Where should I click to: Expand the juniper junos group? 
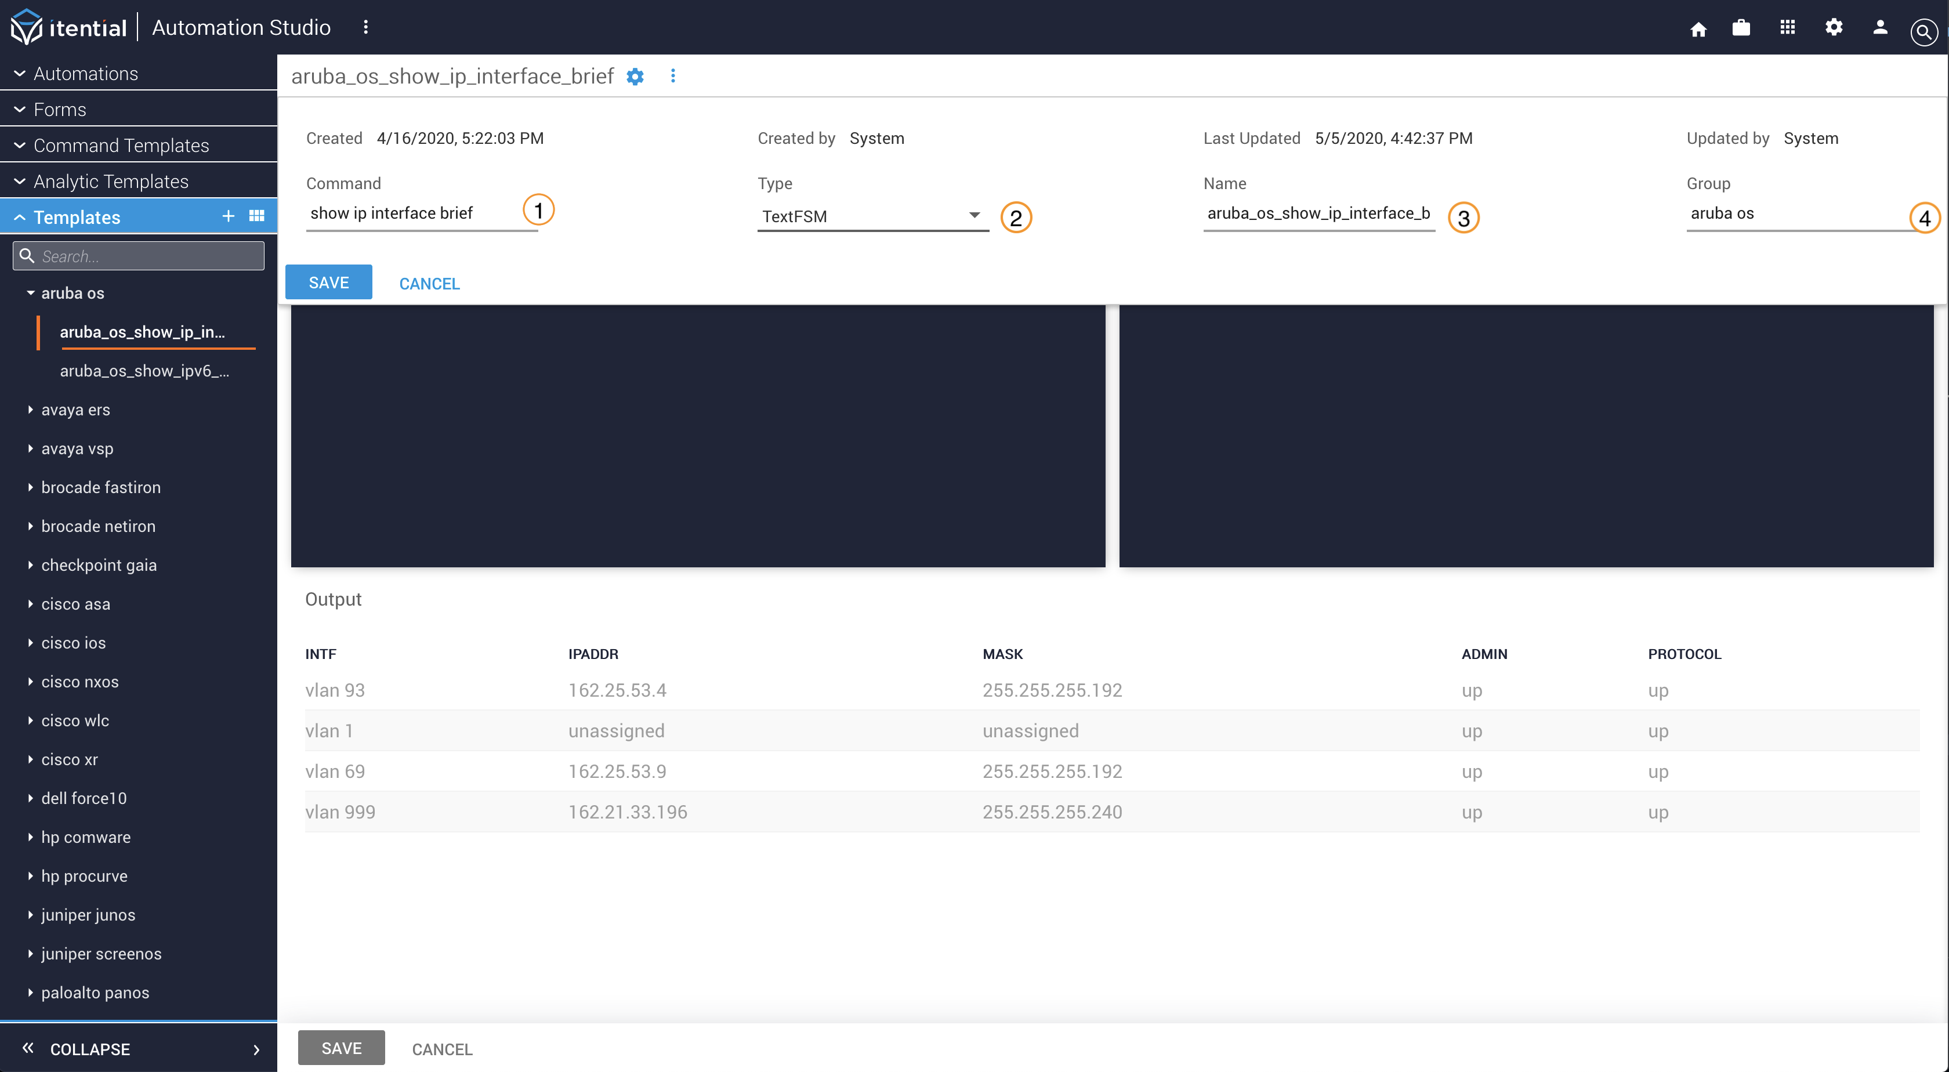click(x=30, y=915)
